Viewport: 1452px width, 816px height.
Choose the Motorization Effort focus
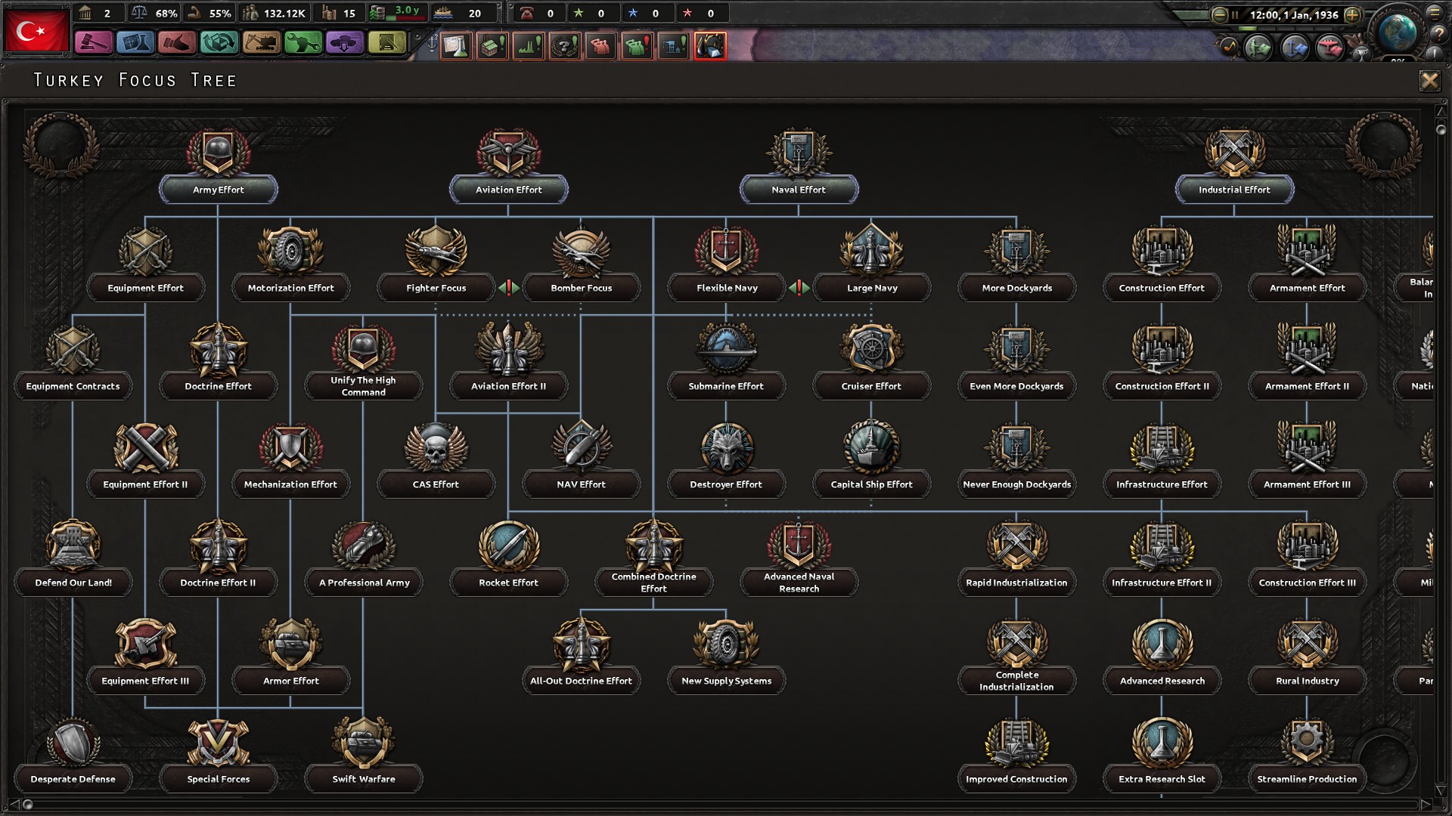click(x=291, y=264)
